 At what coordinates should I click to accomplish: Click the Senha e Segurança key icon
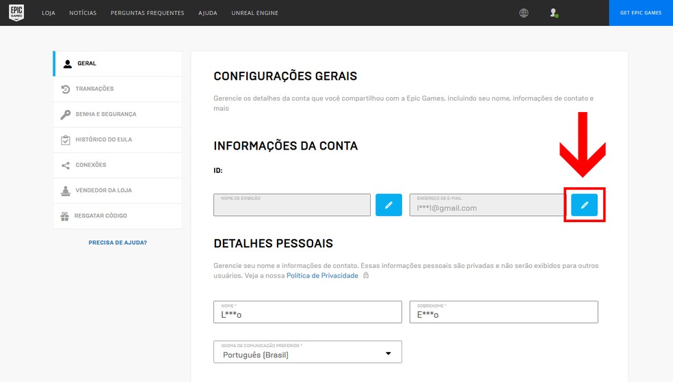click(65, 115)
